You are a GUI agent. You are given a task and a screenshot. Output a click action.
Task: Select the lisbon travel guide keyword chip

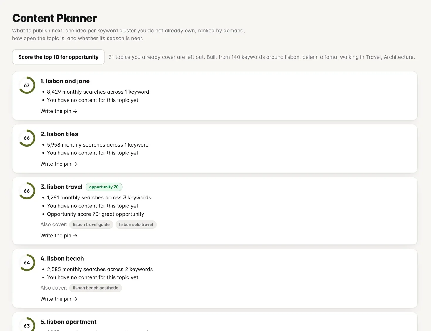[x=91, y=225]
